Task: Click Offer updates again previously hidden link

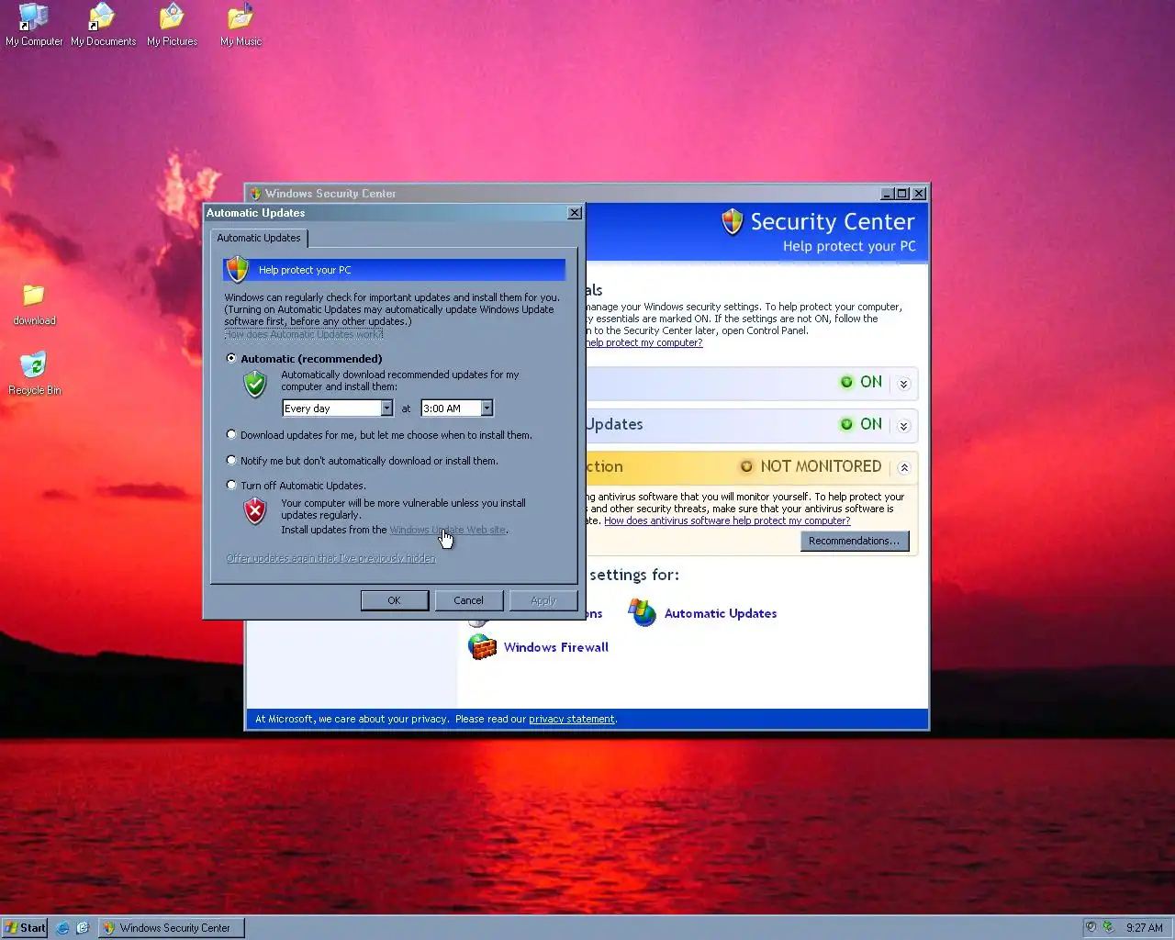Action: point(330,558)
